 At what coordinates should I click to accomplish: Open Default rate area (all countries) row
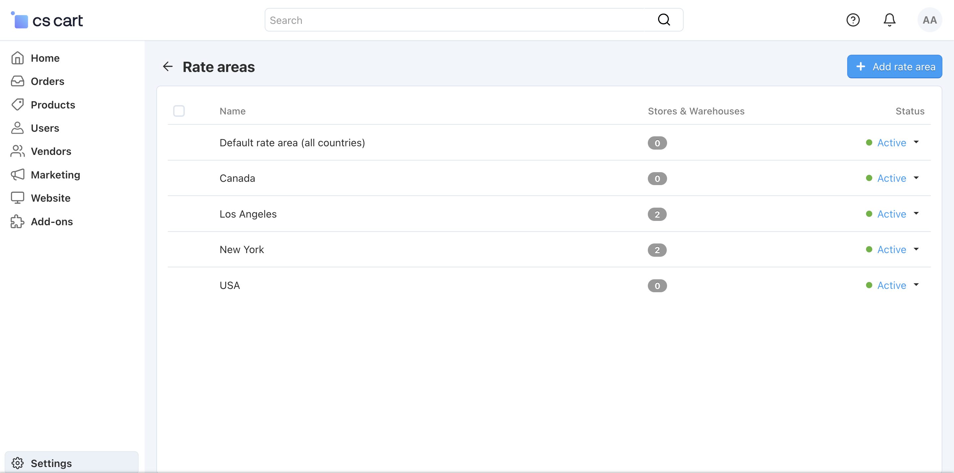pos(292,143)
